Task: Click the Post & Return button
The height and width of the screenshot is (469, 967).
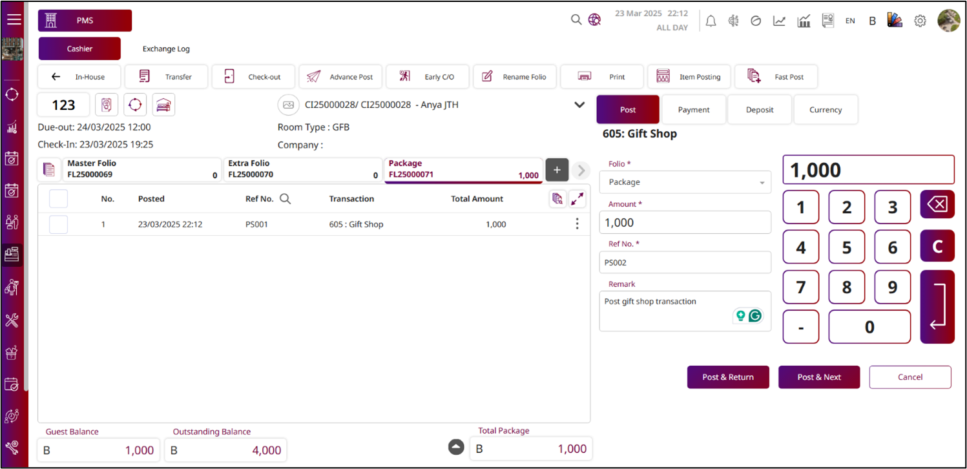Action: click(x=728, y=377)
